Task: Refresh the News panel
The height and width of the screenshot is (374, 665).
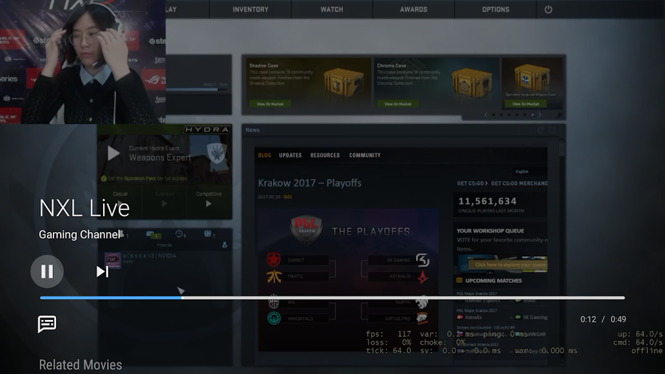Action: pos(540,130)
